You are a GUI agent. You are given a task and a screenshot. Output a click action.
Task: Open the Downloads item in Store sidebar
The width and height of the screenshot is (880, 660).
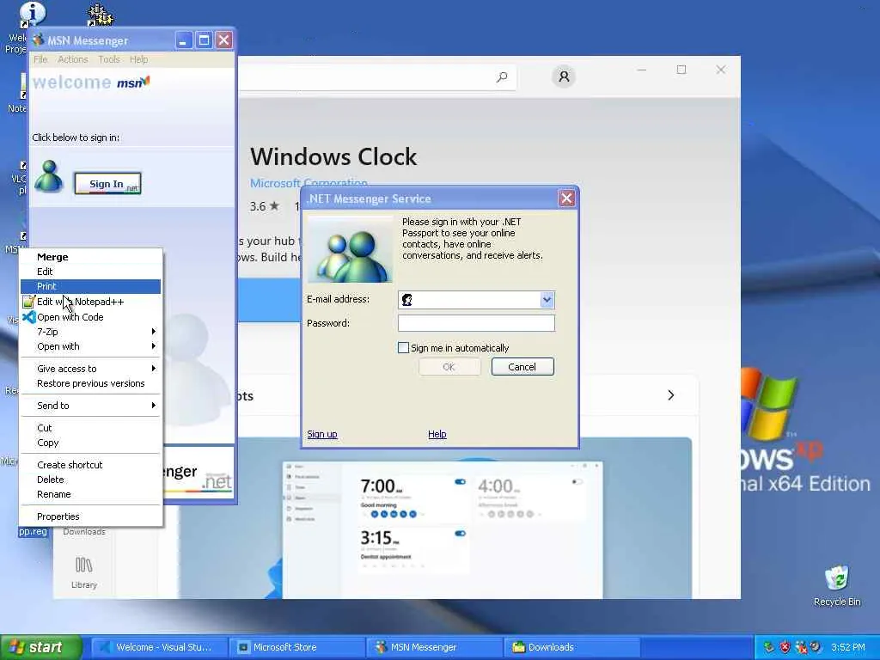(x=84, y=531)
